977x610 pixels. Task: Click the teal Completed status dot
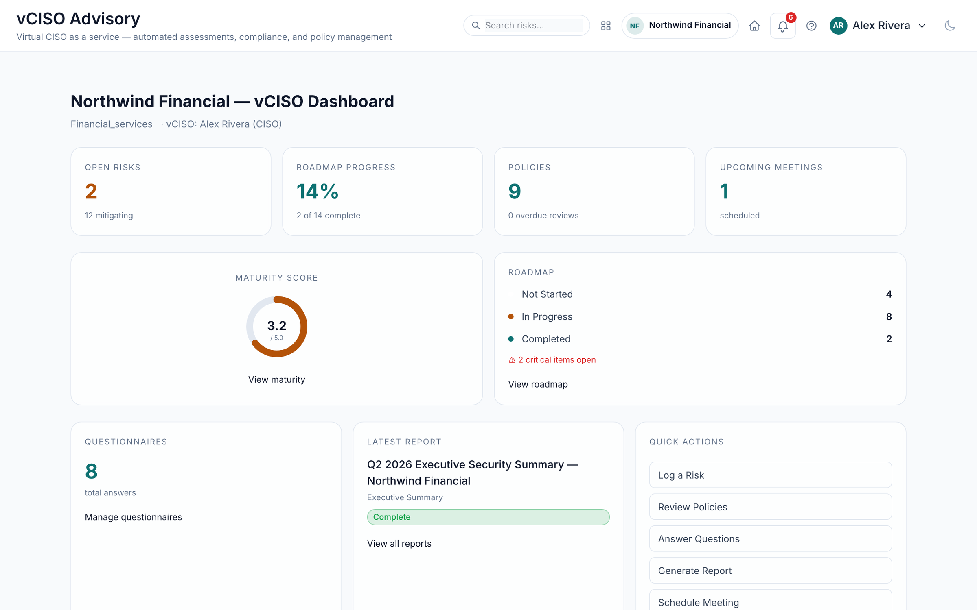click(511, 339)
